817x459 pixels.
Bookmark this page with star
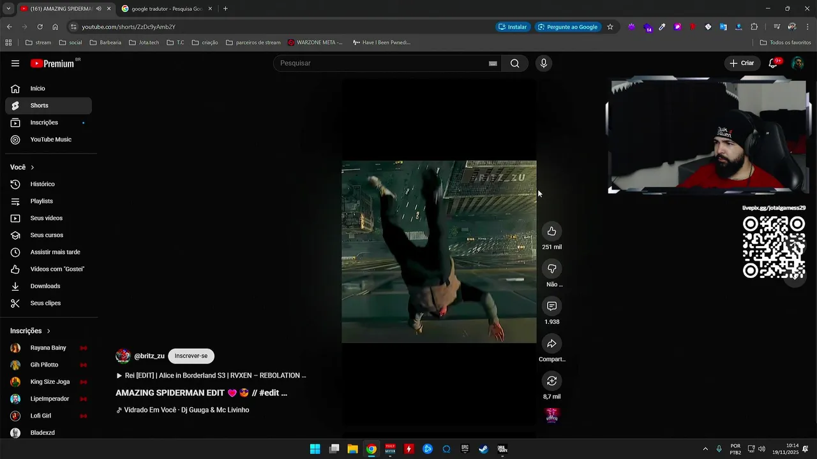[610, 27]
